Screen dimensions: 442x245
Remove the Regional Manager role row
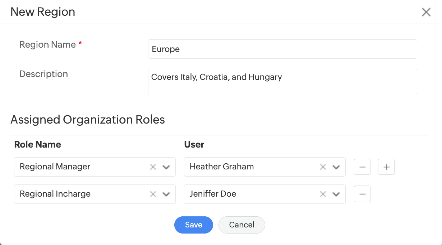362,167
